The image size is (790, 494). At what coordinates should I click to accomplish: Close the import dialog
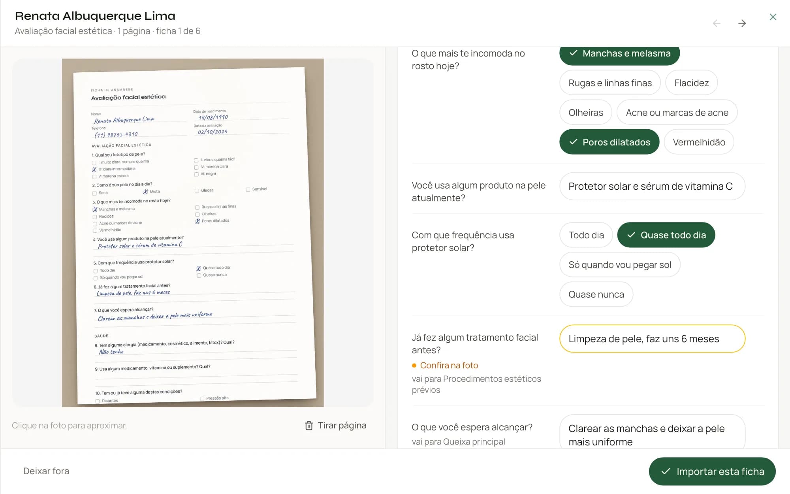[x=773, y=17]
